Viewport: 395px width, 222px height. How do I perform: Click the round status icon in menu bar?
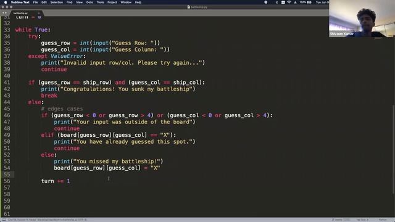pyautogui.click(x=266, y=2)
